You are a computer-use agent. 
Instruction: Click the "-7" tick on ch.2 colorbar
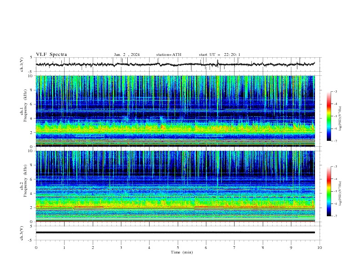coord(335,216)
